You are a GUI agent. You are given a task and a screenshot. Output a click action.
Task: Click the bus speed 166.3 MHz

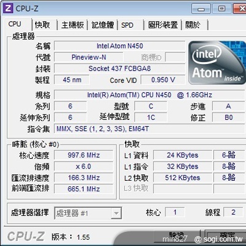(x=84, y=178)
